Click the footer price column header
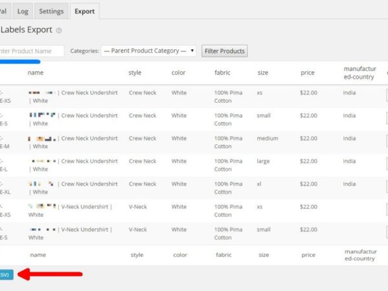Viewport: 388px width, 291px height. point(308,255)
